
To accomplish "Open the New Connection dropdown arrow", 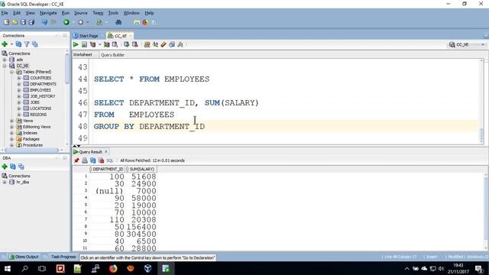I will click(11, 44).
